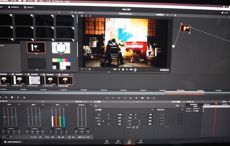Screen dimensions: 230x146
Task: Open Help menu in menu bar
Action: tap(67, 1)
